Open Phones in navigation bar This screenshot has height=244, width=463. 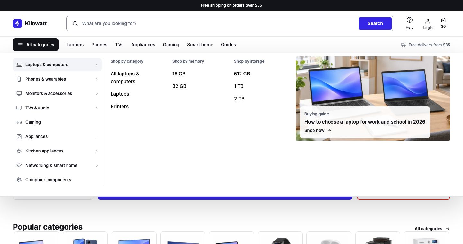(x=99, y=45)
